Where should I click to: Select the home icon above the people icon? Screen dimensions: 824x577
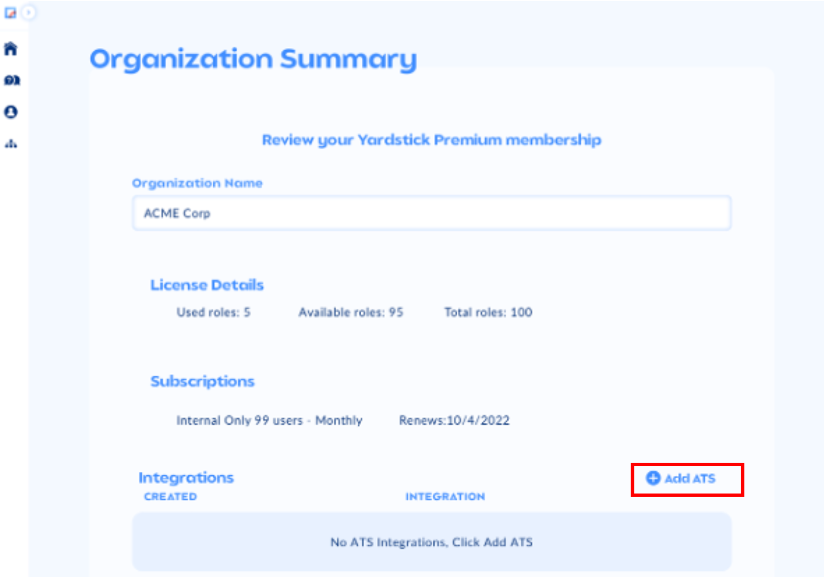click(11, 49)
